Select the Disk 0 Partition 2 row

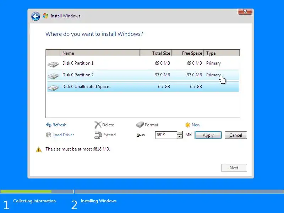pyautogui.click(x=143, y=75)
